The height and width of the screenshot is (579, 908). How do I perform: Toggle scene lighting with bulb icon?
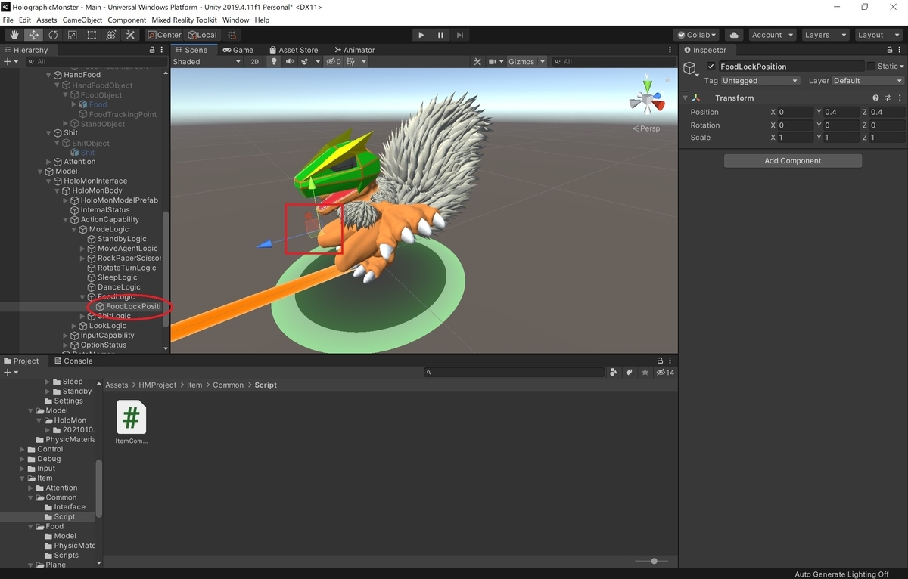274,62
